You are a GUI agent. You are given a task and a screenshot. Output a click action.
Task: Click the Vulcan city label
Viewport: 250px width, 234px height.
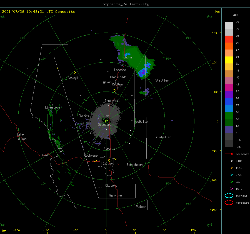click(x=141, y=207)
